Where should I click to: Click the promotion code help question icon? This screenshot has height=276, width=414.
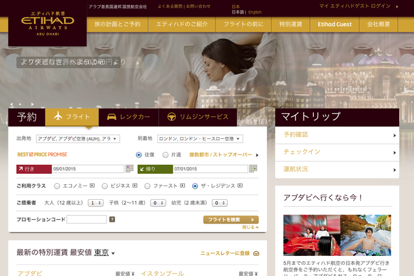[112, 219]
